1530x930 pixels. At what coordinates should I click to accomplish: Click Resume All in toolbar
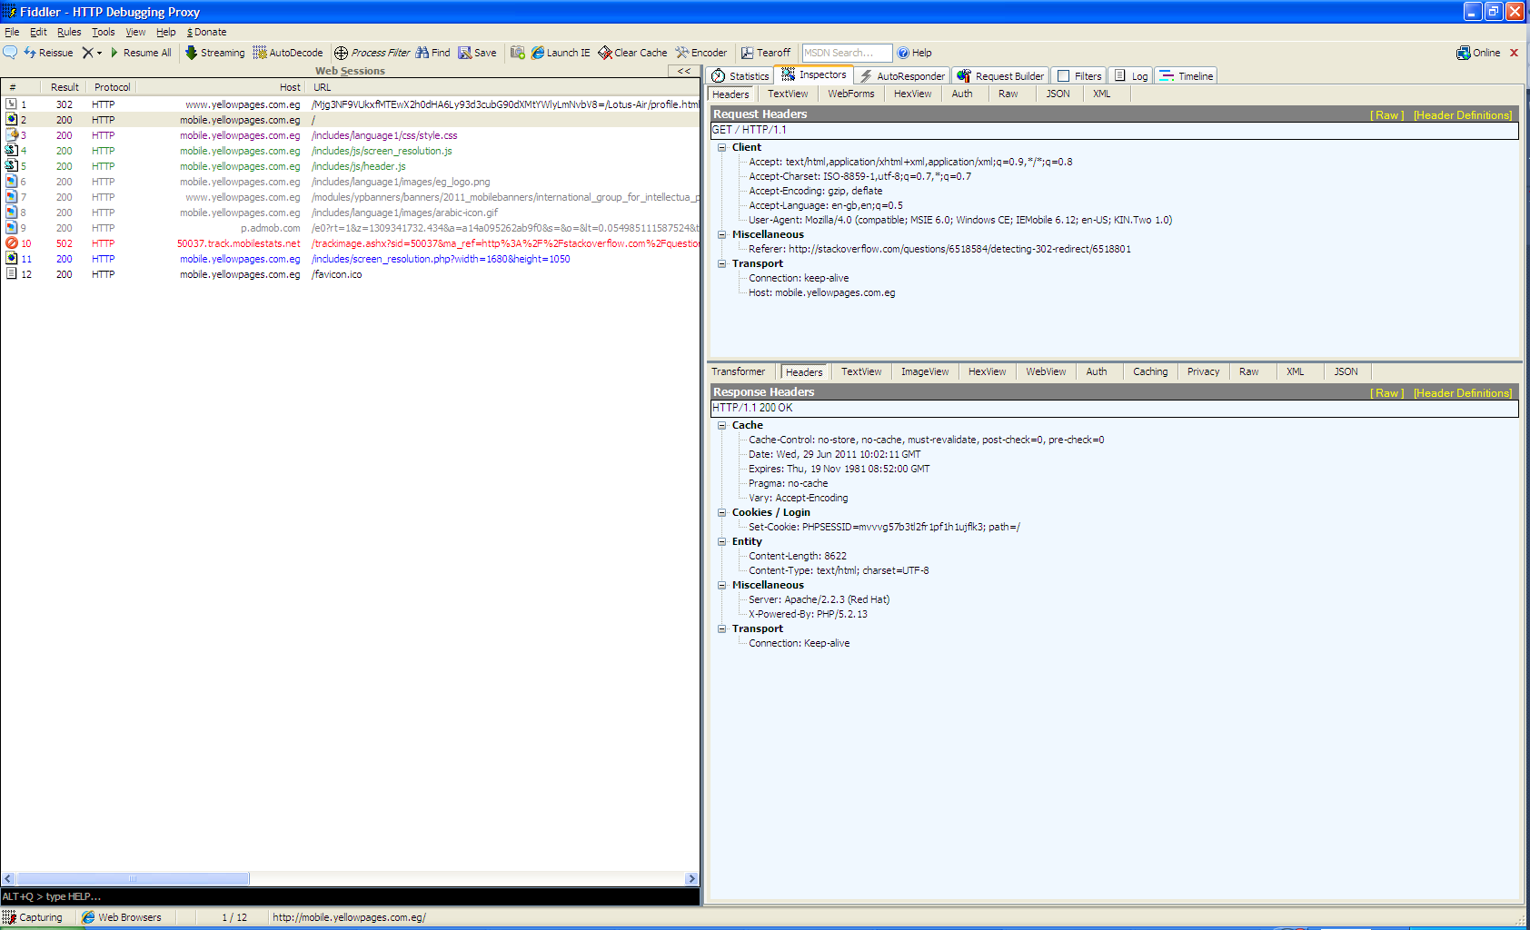click(141, 53)
